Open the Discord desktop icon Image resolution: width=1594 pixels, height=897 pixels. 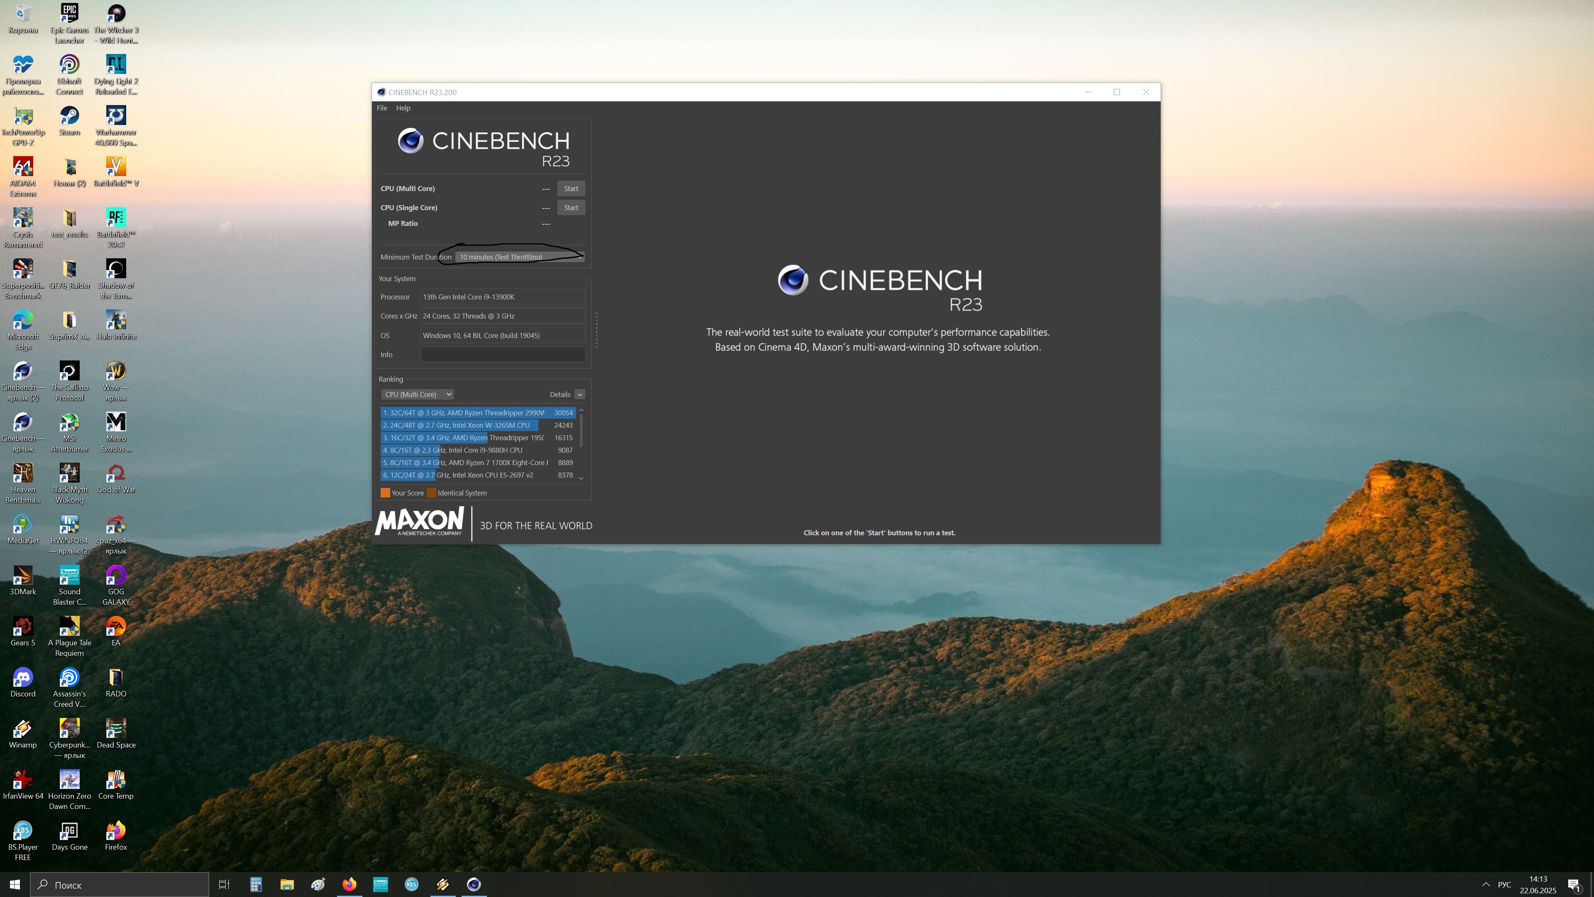[23, 679]
